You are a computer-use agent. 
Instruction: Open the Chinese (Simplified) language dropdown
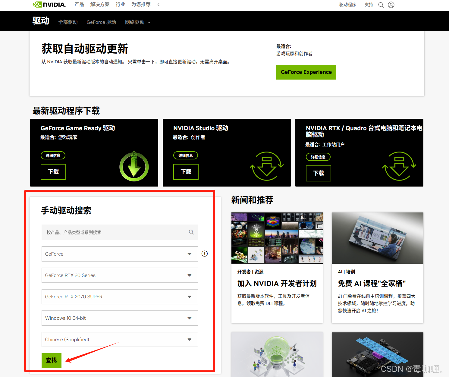coord(120,339)
